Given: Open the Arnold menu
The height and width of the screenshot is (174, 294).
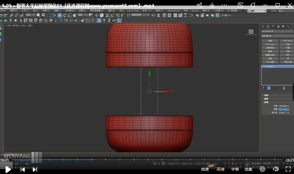Looking at the screenshot, I should (195, 11).
